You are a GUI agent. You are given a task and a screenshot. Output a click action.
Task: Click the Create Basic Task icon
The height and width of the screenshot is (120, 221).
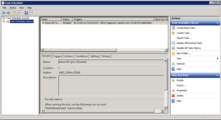pyautogui.click(x=173, y=28)
